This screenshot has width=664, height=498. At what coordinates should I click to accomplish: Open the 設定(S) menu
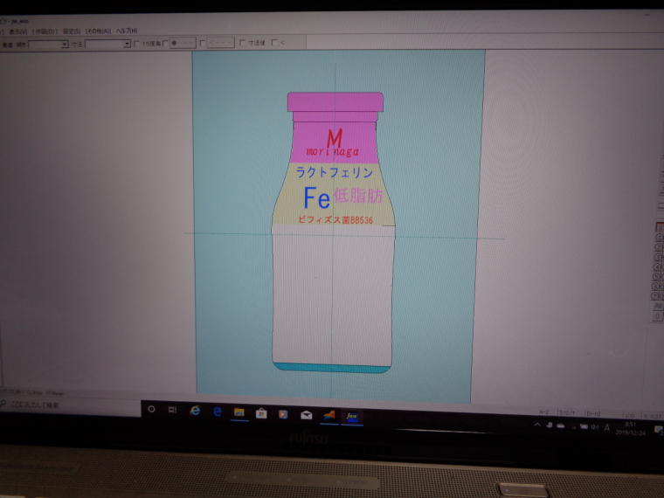(72, 31)
